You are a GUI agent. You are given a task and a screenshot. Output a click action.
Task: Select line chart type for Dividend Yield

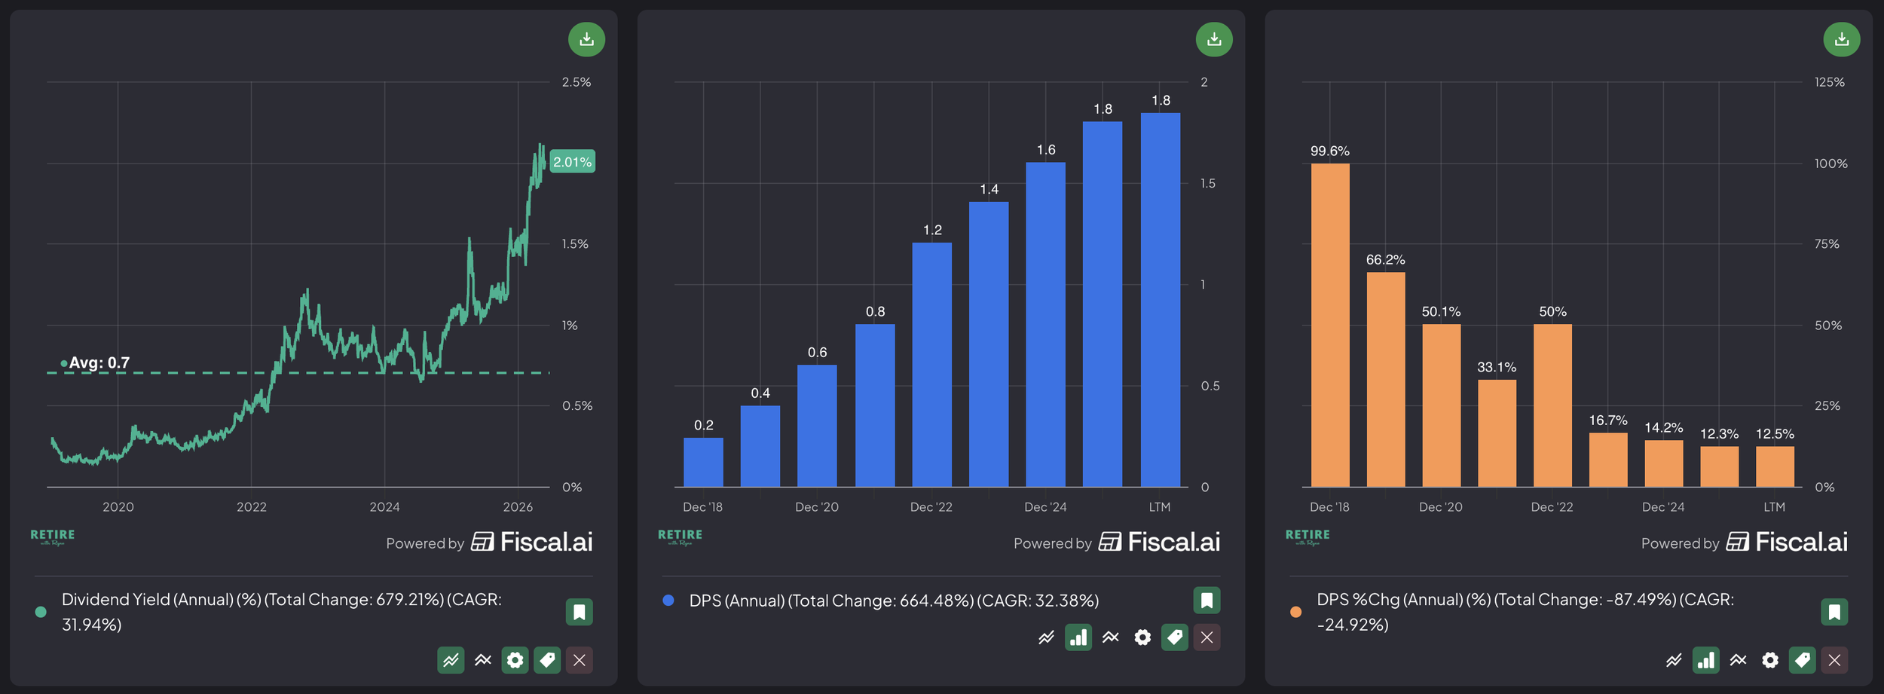click(x=451, y=660)
